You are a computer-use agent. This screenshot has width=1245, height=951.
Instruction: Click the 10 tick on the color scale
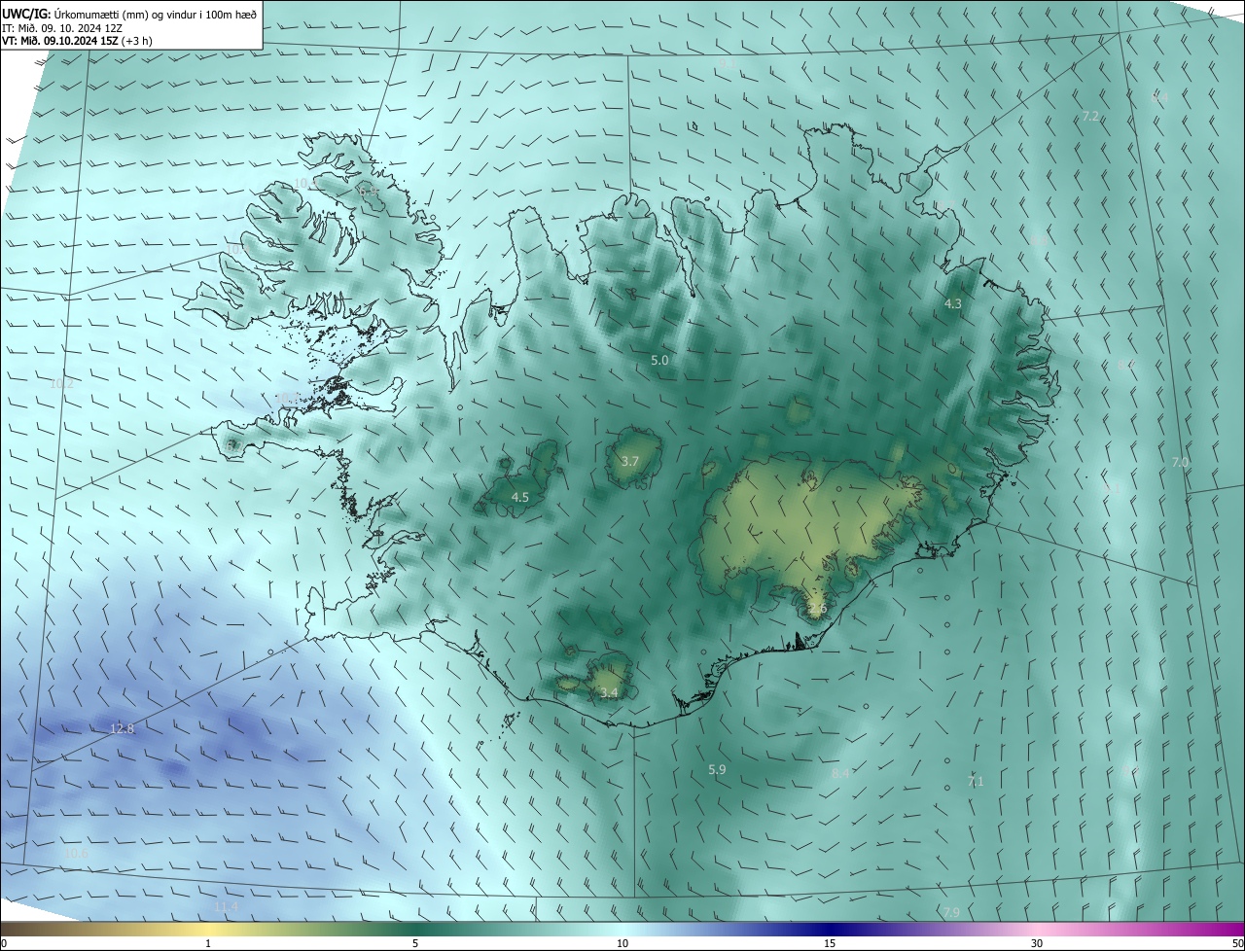pos(622,944)
